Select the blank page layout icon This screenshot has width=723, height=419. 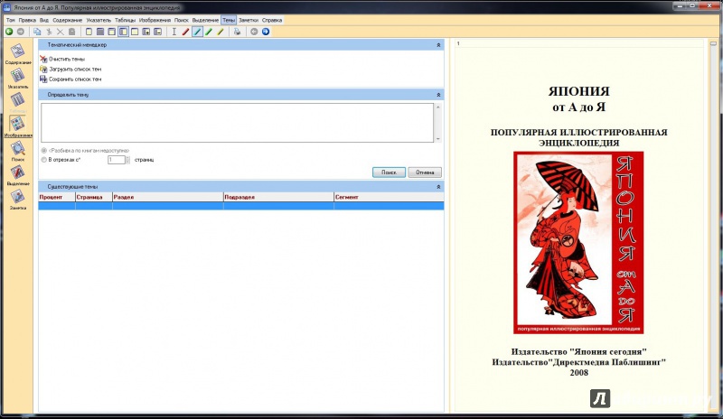pyautogui.click(x=135, y=32)
